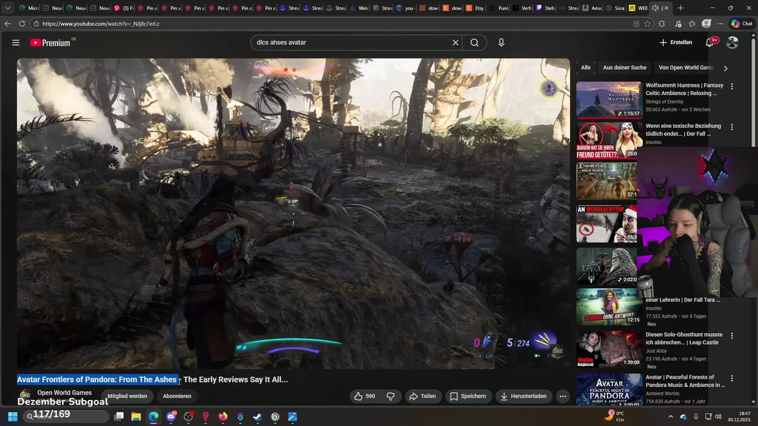Reload the page in browser
This screenshot has width=758, height=426.
pyautogui.click(x=22, y=24)
